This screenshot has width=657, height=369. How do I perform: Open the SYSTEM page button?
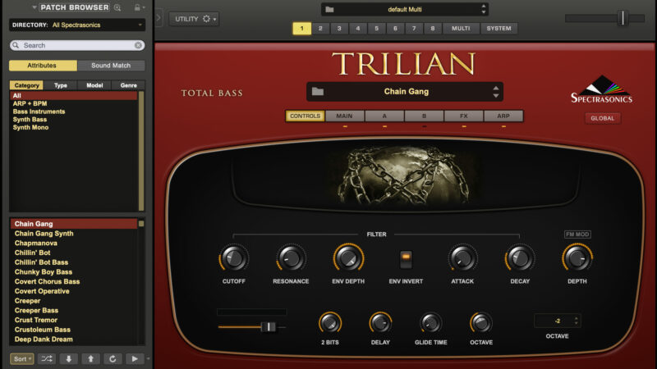click(498, 29)
